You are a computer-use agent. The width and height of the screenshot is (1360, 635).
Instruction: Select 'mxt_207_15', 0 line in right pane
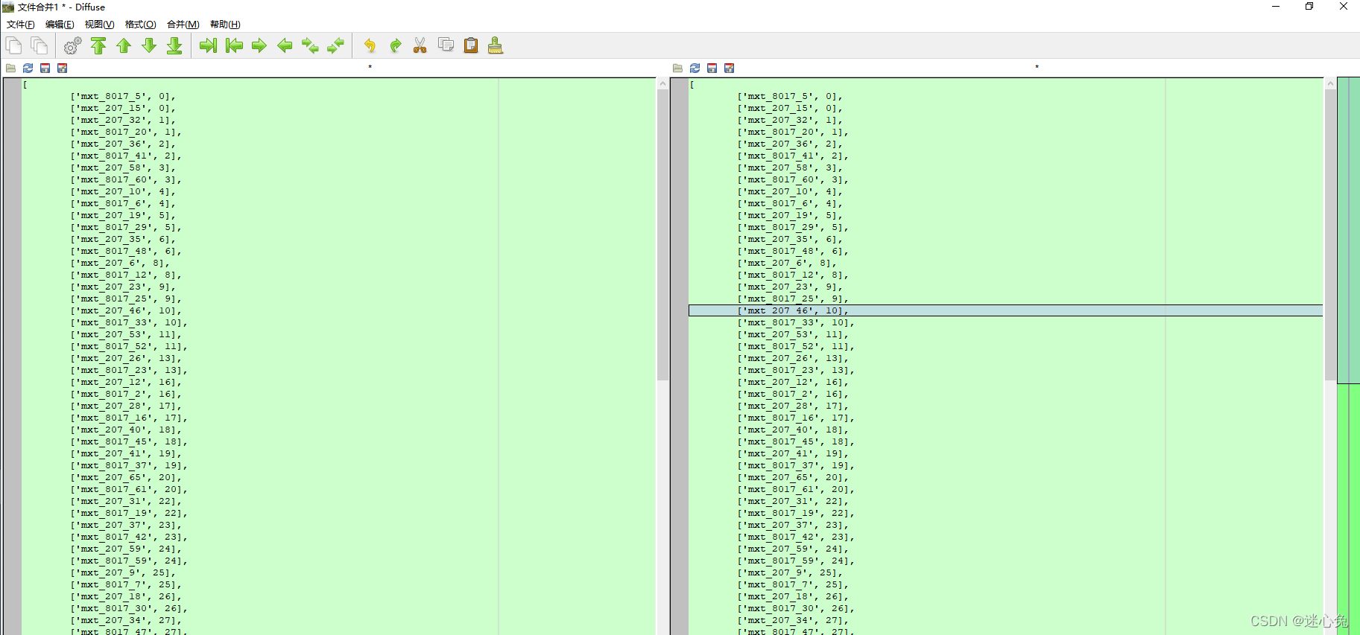790,108
